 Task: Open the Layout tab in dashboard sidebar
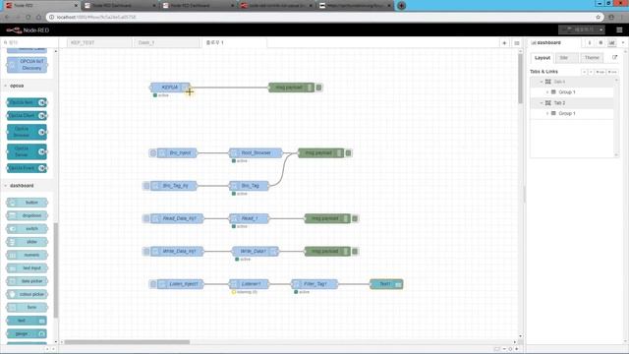543,58
